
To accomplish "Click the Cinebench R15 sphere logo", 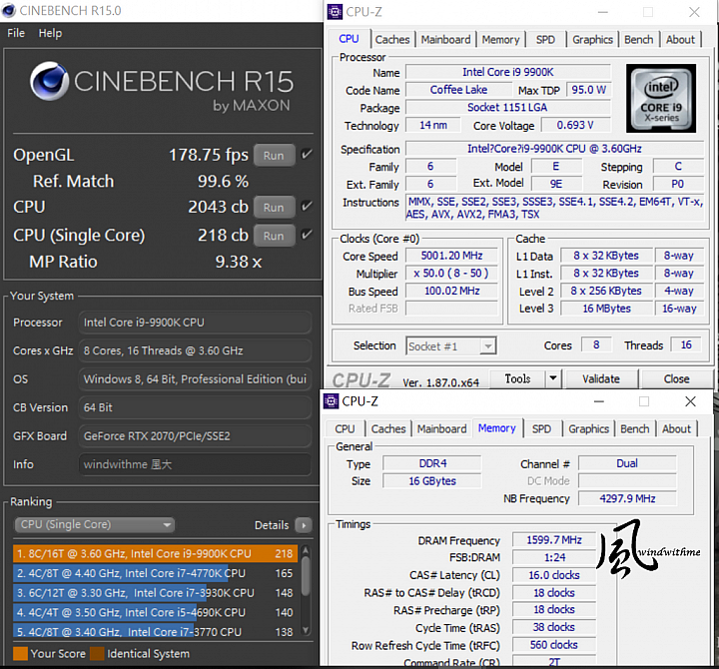I will point(50,81).
